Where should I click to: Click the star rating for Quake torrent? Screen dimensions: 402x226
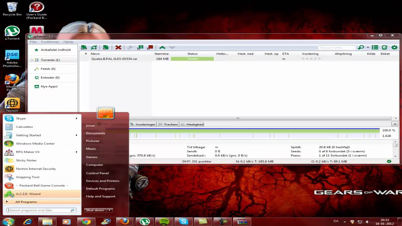point(311,59)
